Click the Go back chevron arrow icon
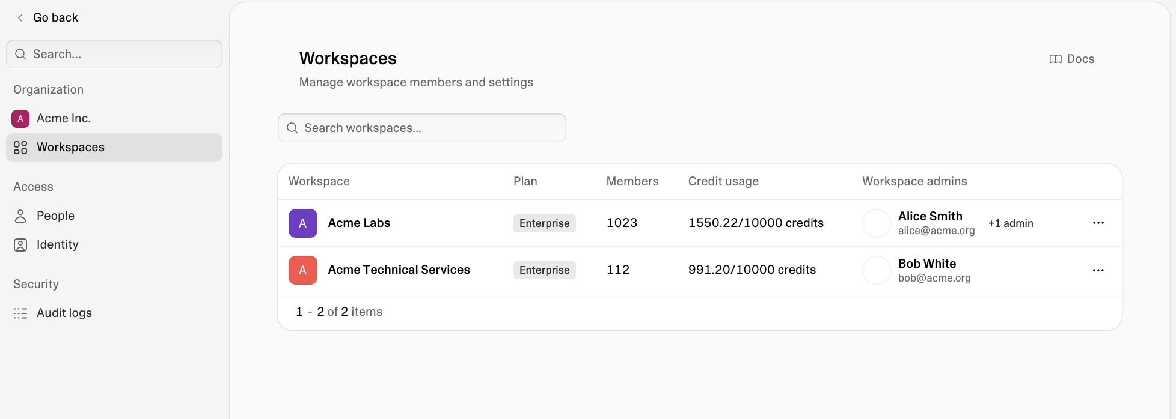Viewport: 1176px width, 419px height. [x=20, y=18]
